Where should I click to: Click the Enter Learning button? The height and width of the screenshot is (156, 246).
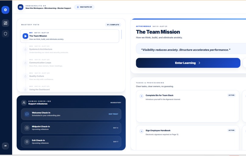pyautogui.click(x=188, y=63)
